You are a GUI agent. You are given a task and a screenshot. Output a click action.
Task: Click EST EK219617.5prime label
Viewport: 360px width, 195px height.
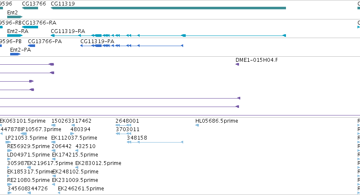(50, 163)
